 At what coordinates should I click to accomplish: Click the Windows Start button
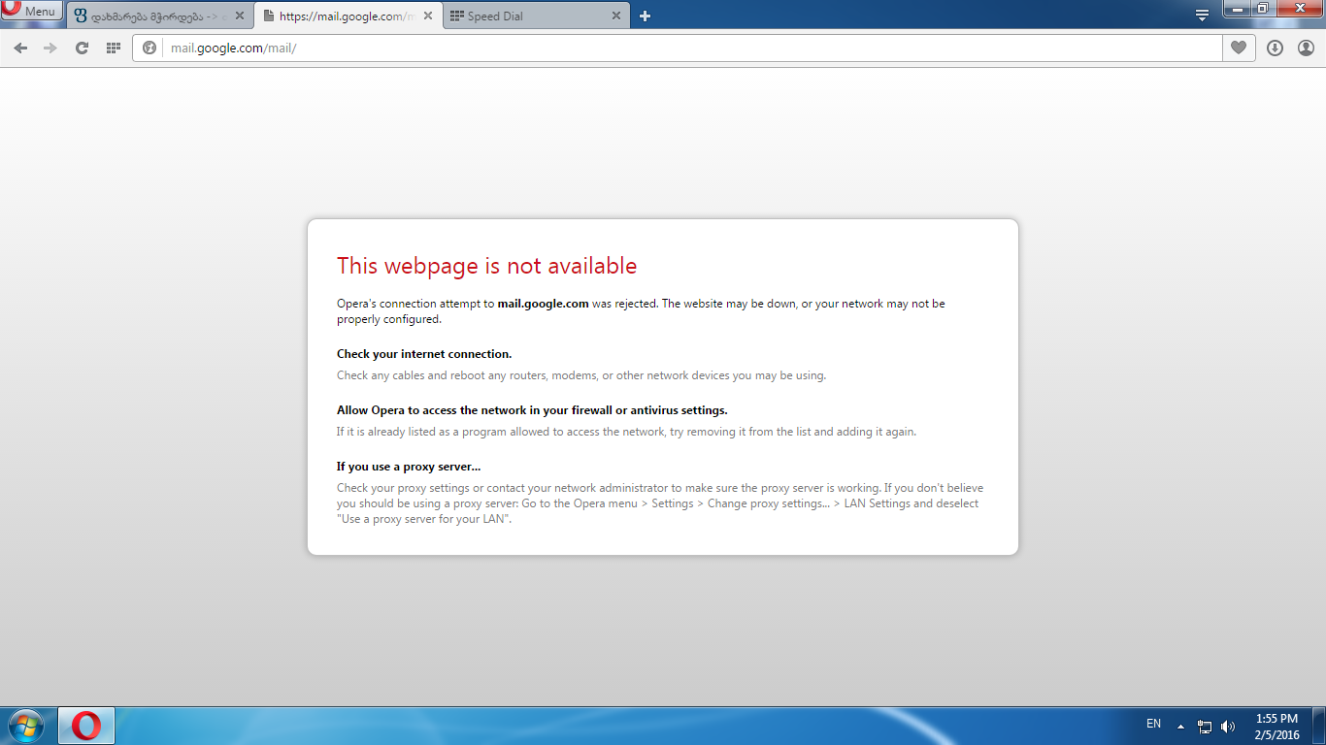(x=25, y=726)
